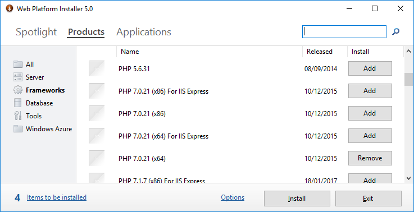The height and width of the screenshot is (212, 414).
Task: Add PHP 7.0.21 (x86)
Action: (x=370, y=113)
